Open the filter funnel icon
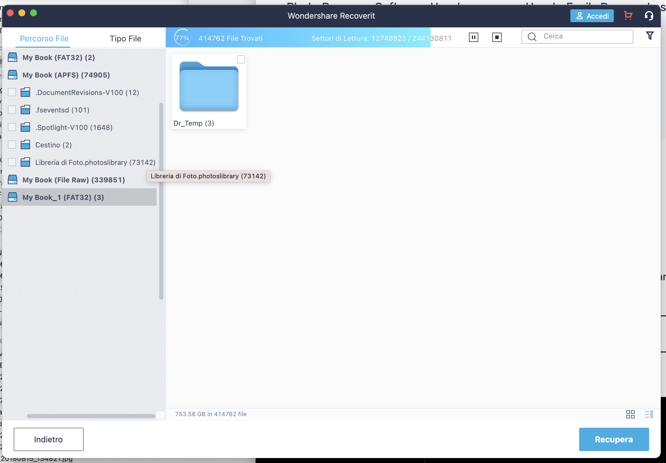The image size is (666, 463). [650, 36]
